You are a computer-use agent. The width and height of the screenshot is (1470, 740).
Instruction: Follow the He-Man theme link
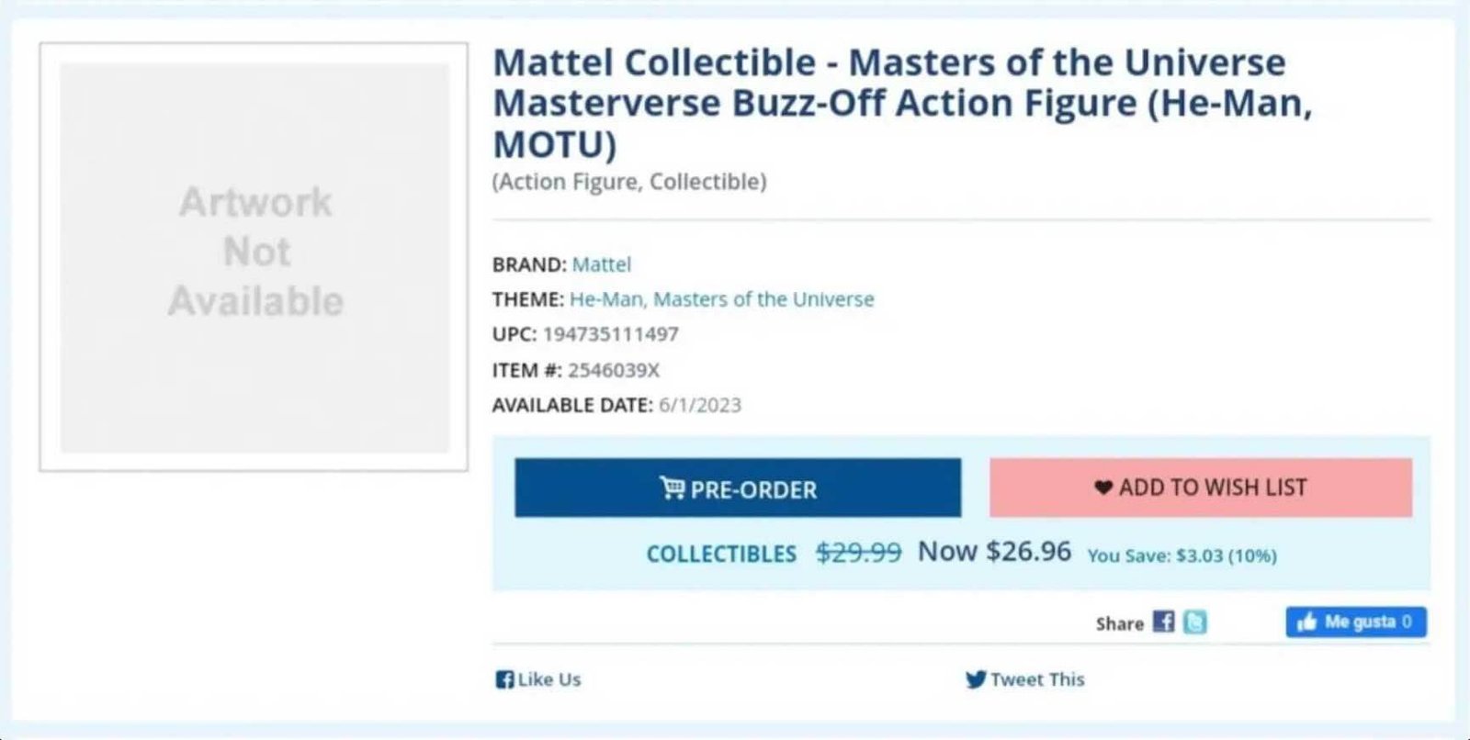[x=606, y=299]
